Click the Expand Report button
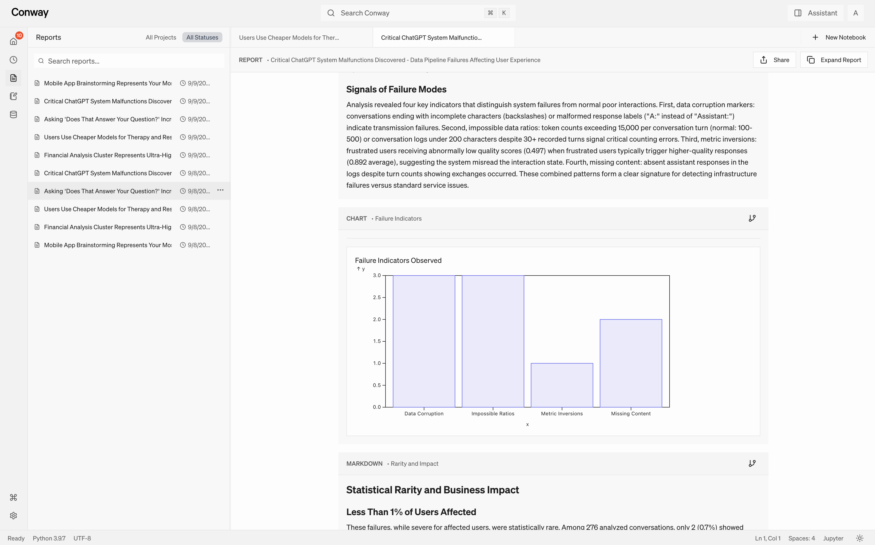This screenshot has width=875, height=545. click(834, 60)
